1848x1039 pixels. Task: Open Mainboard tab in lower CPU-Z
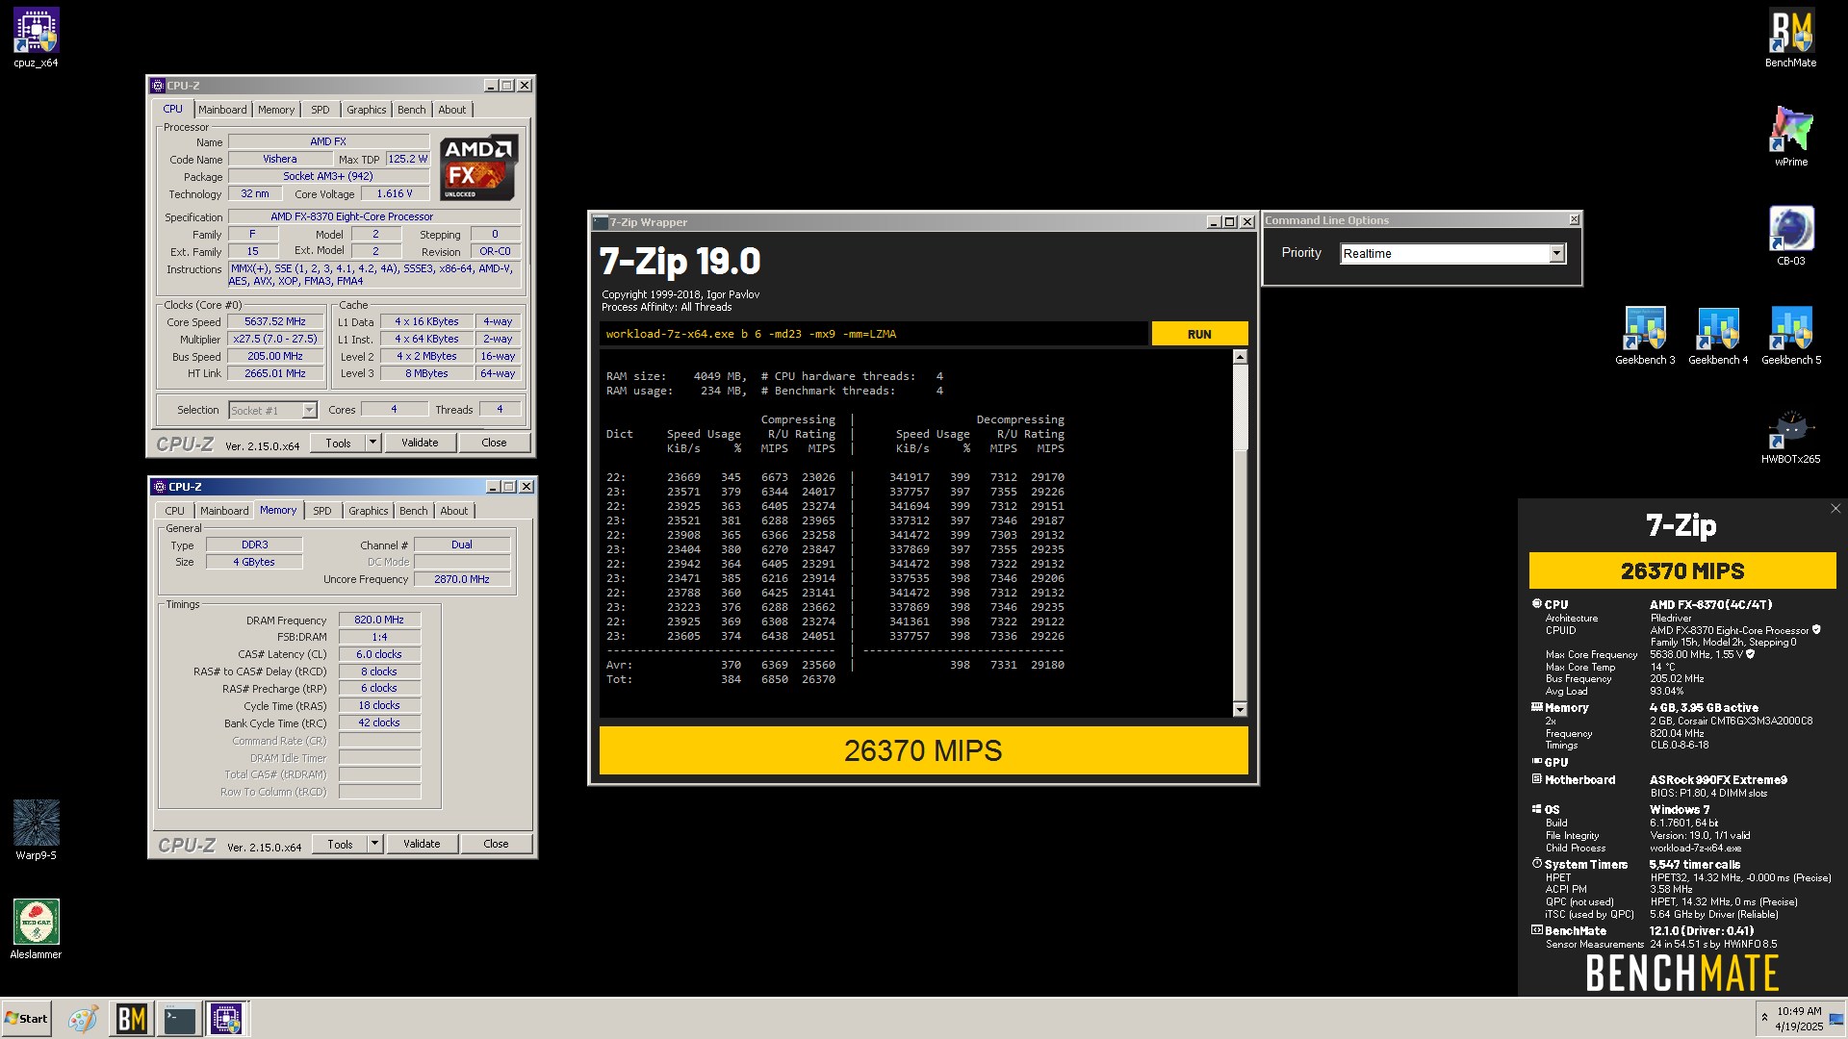point(224,511)
